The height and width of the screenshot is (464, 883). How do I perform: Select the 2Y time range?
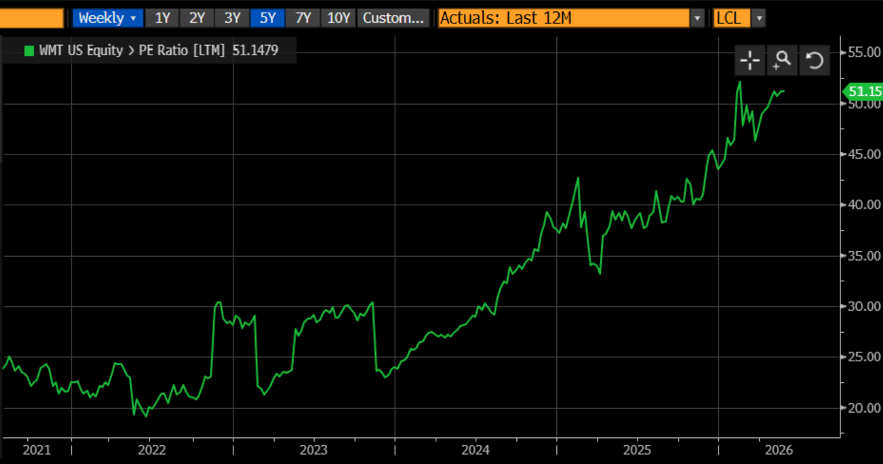pos(197,18)
